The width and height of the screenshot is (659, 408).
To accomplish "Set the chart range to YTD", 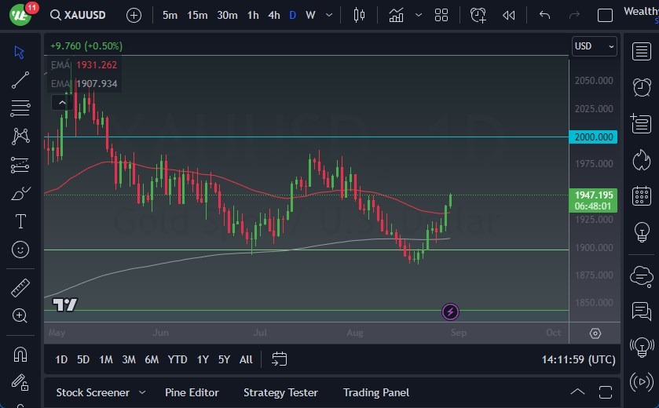I will click(178, 359).
